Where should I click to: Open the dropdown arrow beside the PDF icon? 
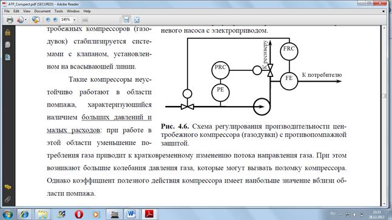click(x=25, y=20)
